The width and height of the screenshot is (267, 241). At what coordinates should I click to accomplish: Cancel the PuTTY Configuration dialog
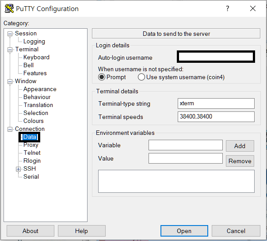click(x=236, y=231)
